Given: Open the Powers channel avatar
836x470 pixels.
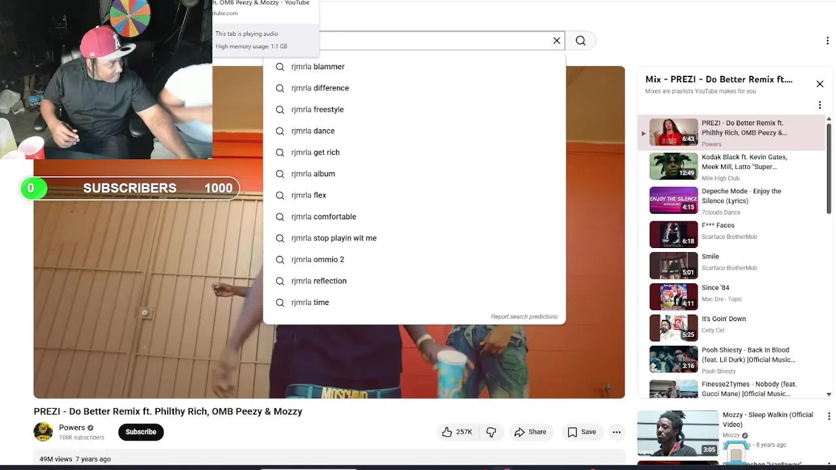Looking at the screenshot, I should click(43, 432).
